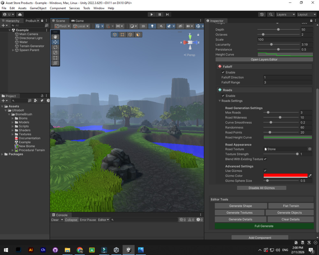Uncheck Roads Enable checkbox

(223, 96)
